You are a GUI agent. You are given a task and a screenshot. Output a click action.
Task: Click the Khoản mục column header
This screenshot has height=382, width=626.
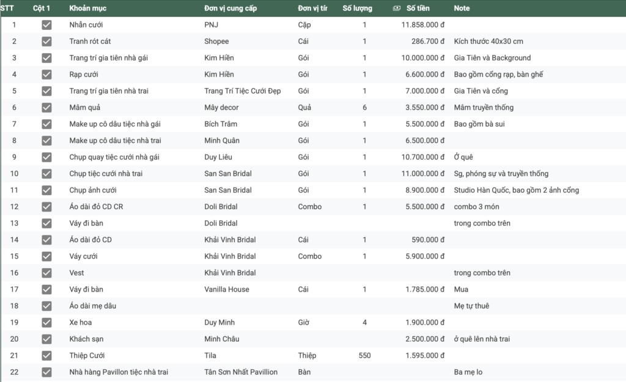point(88,8)
